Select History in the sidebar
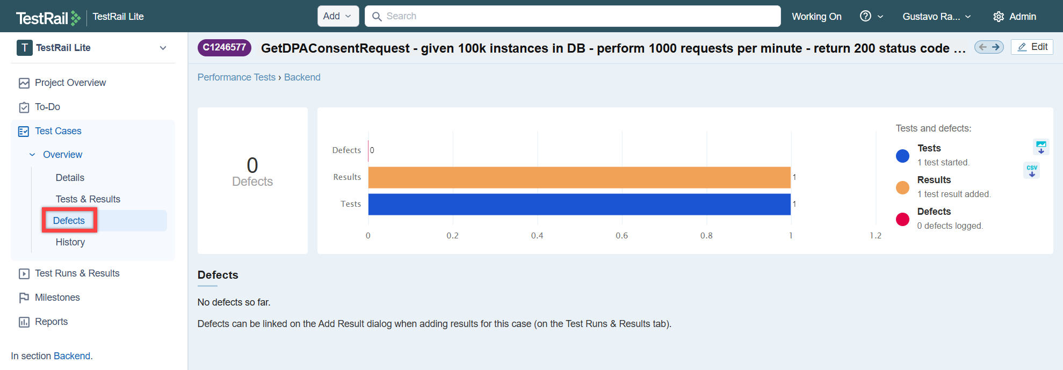This screenshot has height=370, width=1063. [x=70, y=242]
